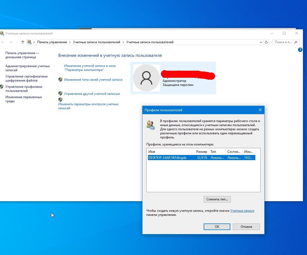Click OK in the profiles dialog
This screenshot has height=255, width=307.
[217, 227]
